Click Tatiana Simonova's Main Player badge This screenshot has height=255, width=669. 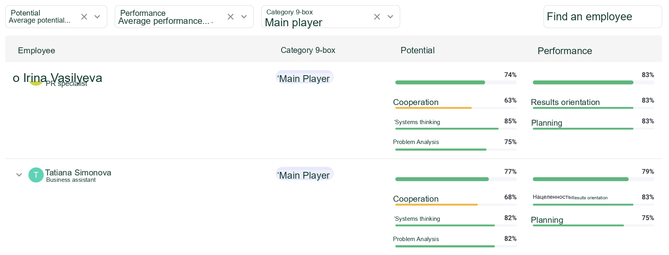[305, 175]
